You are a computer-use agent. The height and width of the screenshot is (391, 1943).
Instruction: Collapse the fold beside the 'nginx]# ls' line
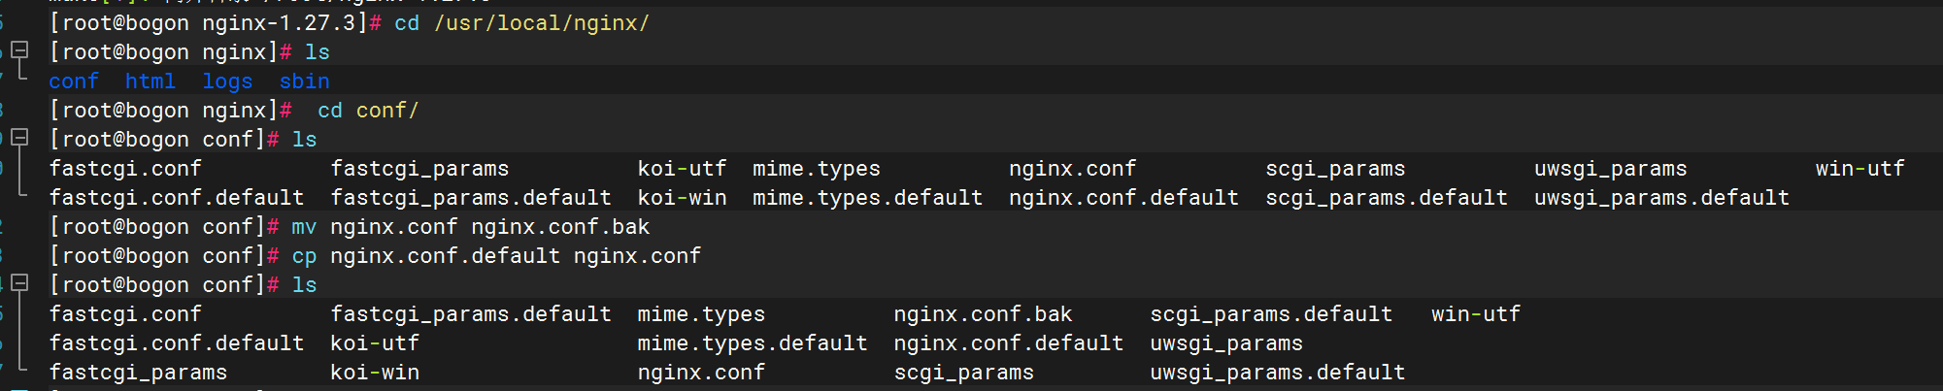[x=19, y=49]
